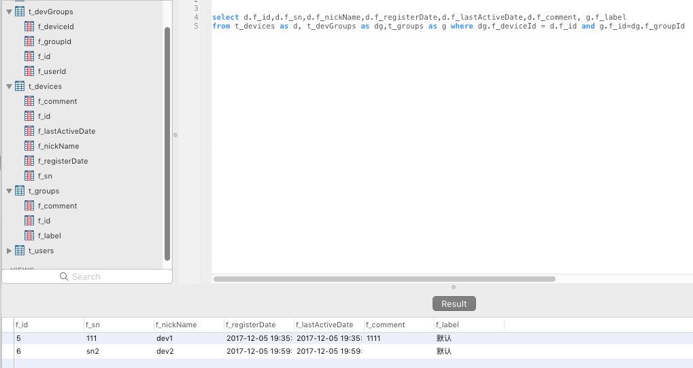693x368 pixels.
Task: Collapse the t_devices tree node
Action: 9,86
